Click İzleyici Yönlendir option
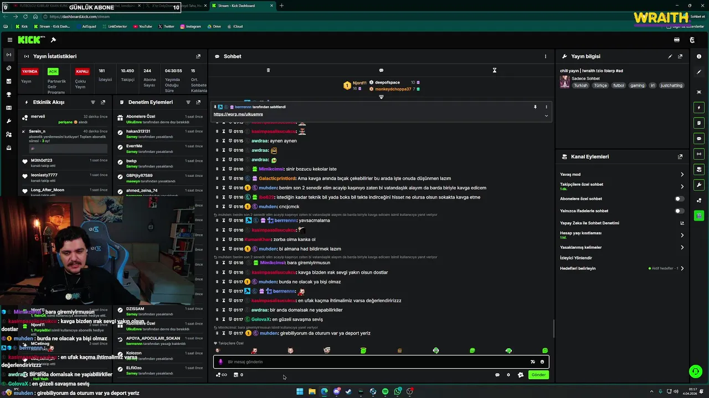This screenshot has height=398, width=709. tap(576, 258)
